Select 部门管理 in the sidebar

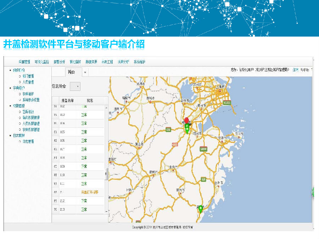pos(28,76)
